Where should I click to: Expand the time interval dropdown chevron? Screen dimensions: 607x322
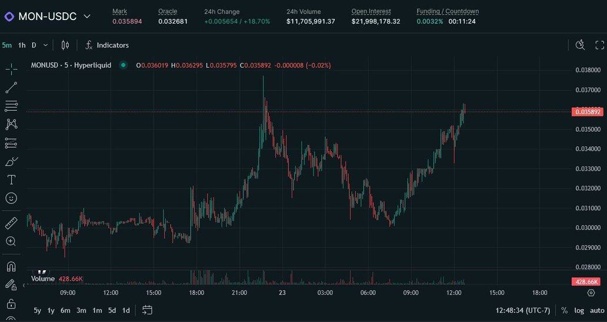[46, 45]
